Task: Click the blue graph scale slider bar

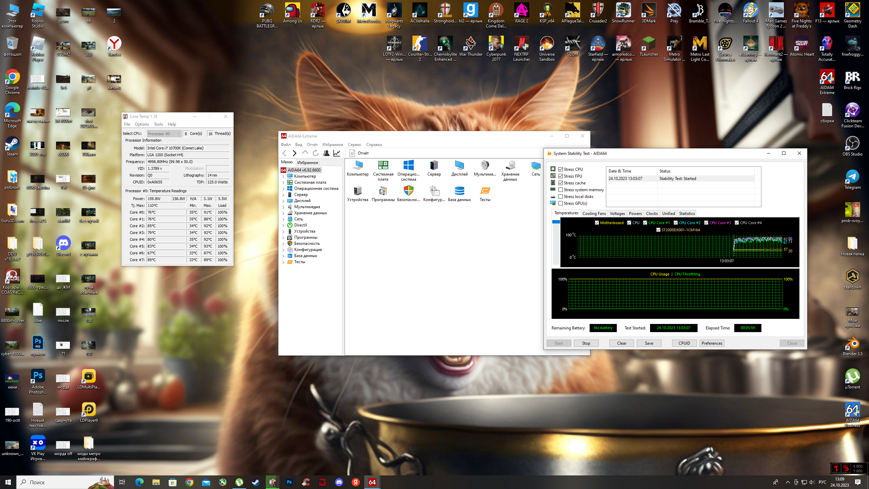Action: coord(556,222)
